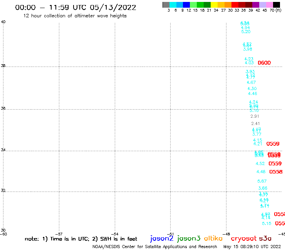Select the 3.77 wave height value
Screen dimensions: 285x250
point(257,134)
